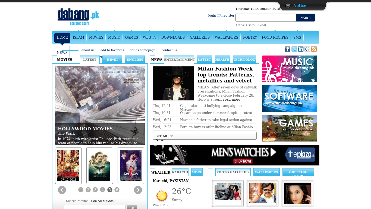Viewport: 371px width, 209px height.
Task: Click the about us link
Action: click(88, 50)
